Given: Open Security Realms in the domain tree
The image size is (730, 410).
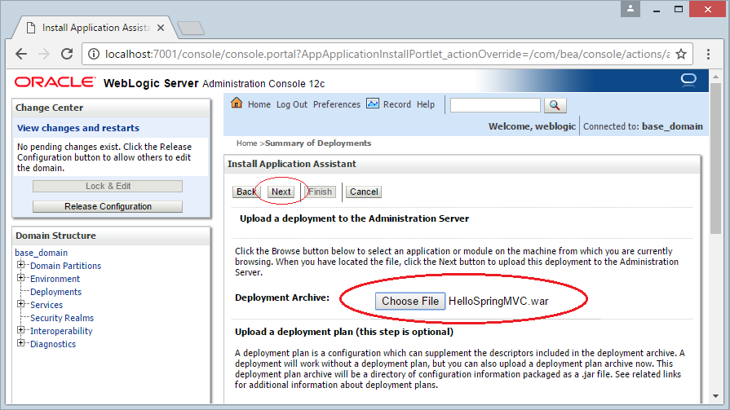Looking at the screenshot, I should pyautogui.click(x=62, y=318).
